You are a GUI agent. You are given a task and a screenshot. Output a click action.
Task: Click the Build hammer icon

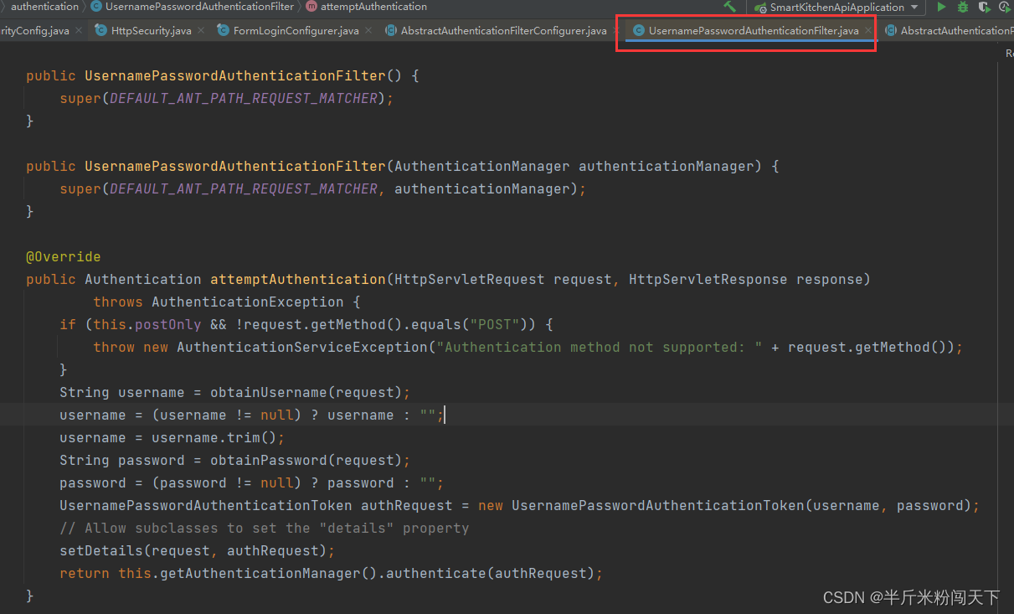pos(728,7)
